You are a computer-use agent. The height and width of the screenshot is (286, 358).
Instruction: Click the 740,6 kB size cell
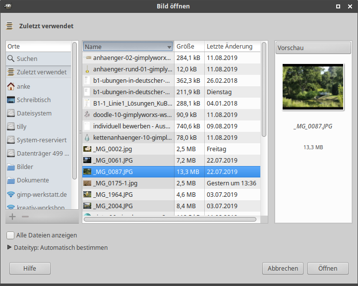pyautogui.click(x=188, y=126)
